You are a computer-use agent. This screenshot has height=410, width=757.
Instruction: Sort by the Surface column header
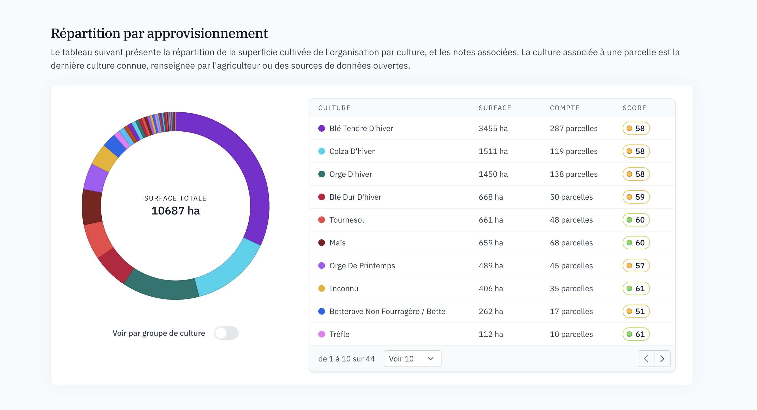click(495, 108)
